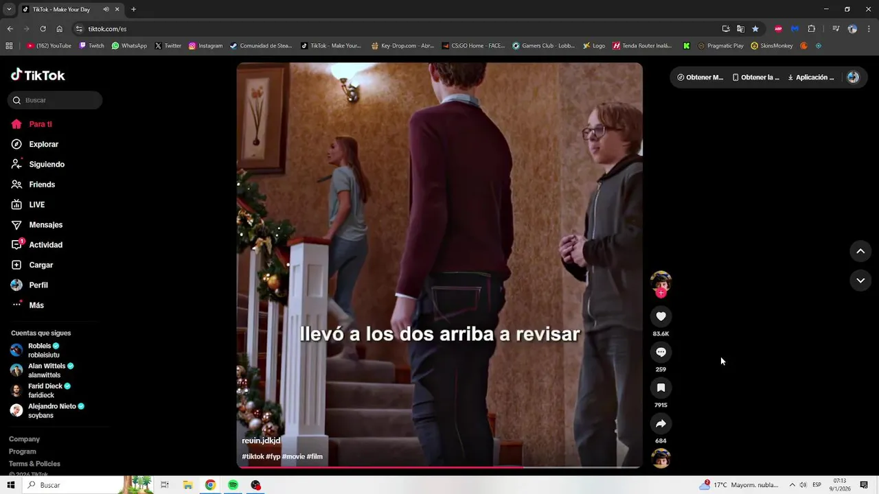Open the SkinsMonkey bookmark

(772, 46)
